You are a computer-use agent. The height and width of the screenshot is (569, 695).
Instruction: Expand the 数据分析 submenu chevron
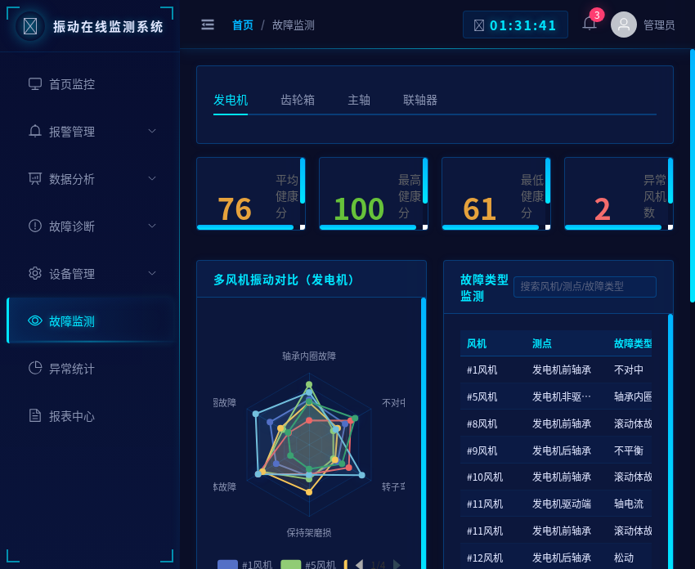tap(152, 178)
